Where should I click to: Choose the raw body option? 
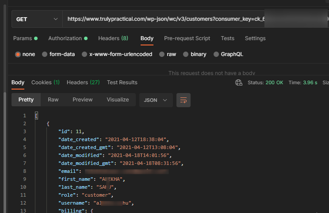click(x=162, y=54)
